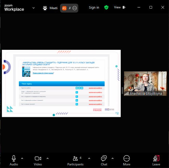Click the AS profile avatar badge
This screenshot has width=169, height=168.
click(x=64, y=8)
